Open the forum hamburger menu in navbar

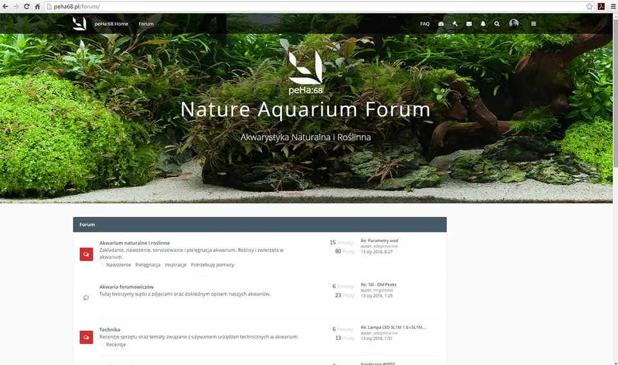533,24
